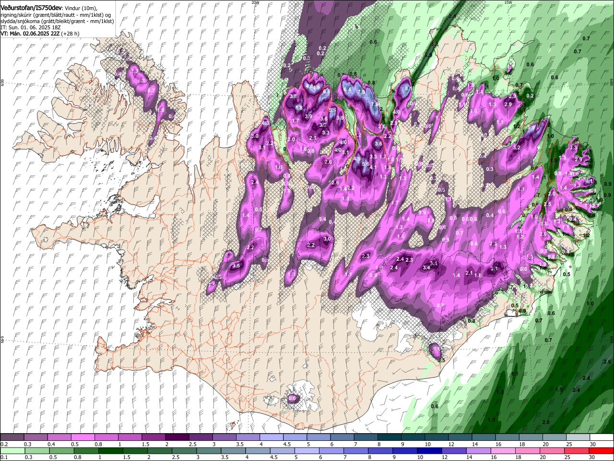Viewport: 614px width, 461px height.
Task: Select the 5.8 value on the map
Action: [x=299, y=108]
